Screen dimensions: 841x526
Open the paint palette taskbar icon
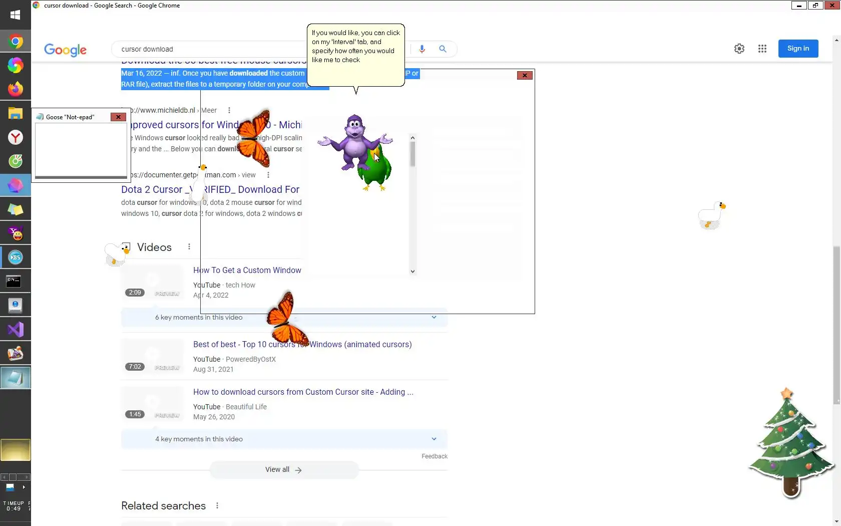tap(15, 354)
